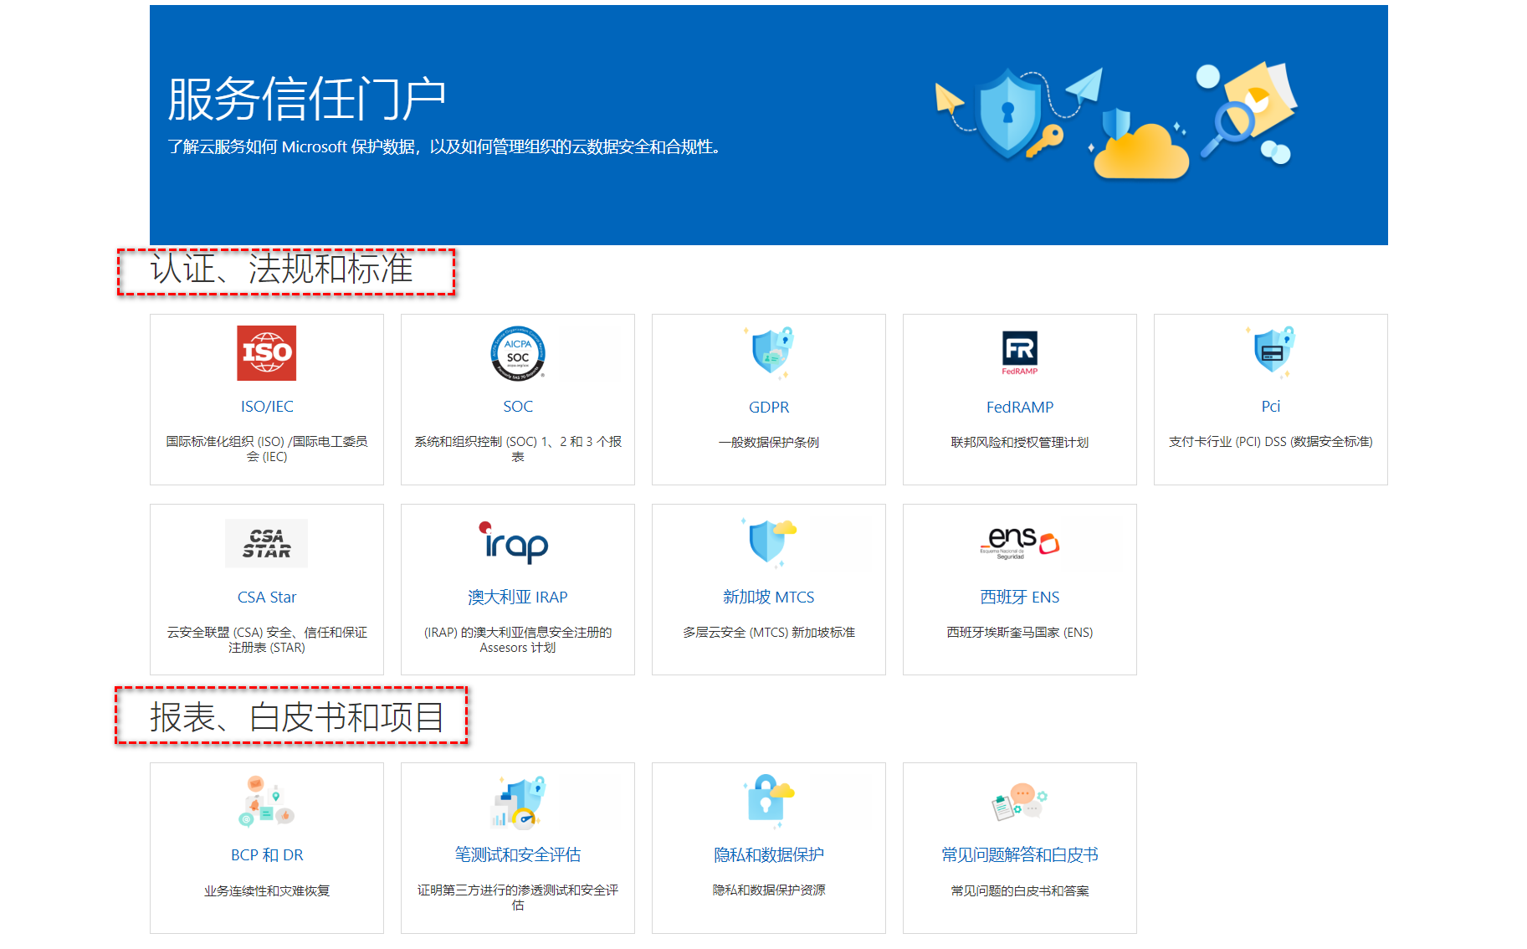Screen dimensions: 1527x949
Task: Click the text 一般数据保护条例
Action: tap(769, 443)
